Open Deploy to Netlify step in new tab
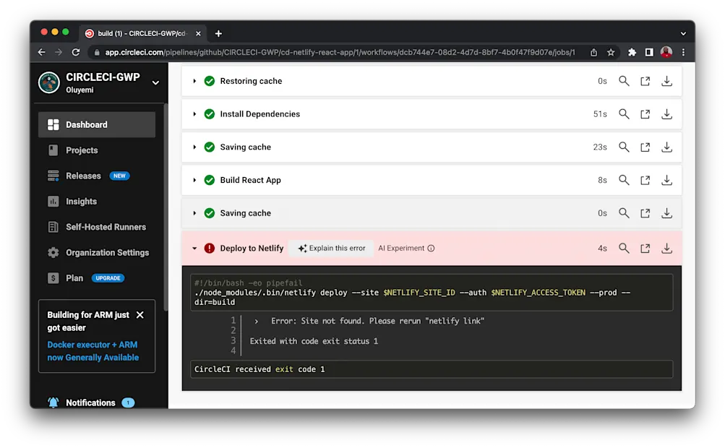 (x=644, y=248)
